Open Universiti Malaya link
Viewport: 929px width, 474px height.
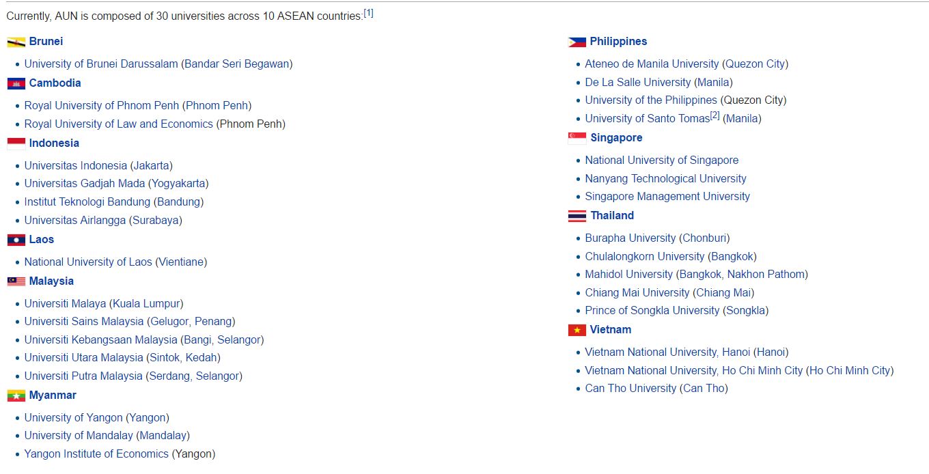[x=66, y=304]
